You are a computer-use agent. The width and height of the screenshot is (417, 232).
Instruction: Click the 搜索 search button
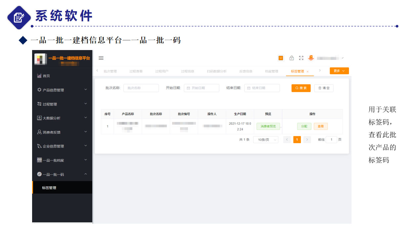click(301, 88)
